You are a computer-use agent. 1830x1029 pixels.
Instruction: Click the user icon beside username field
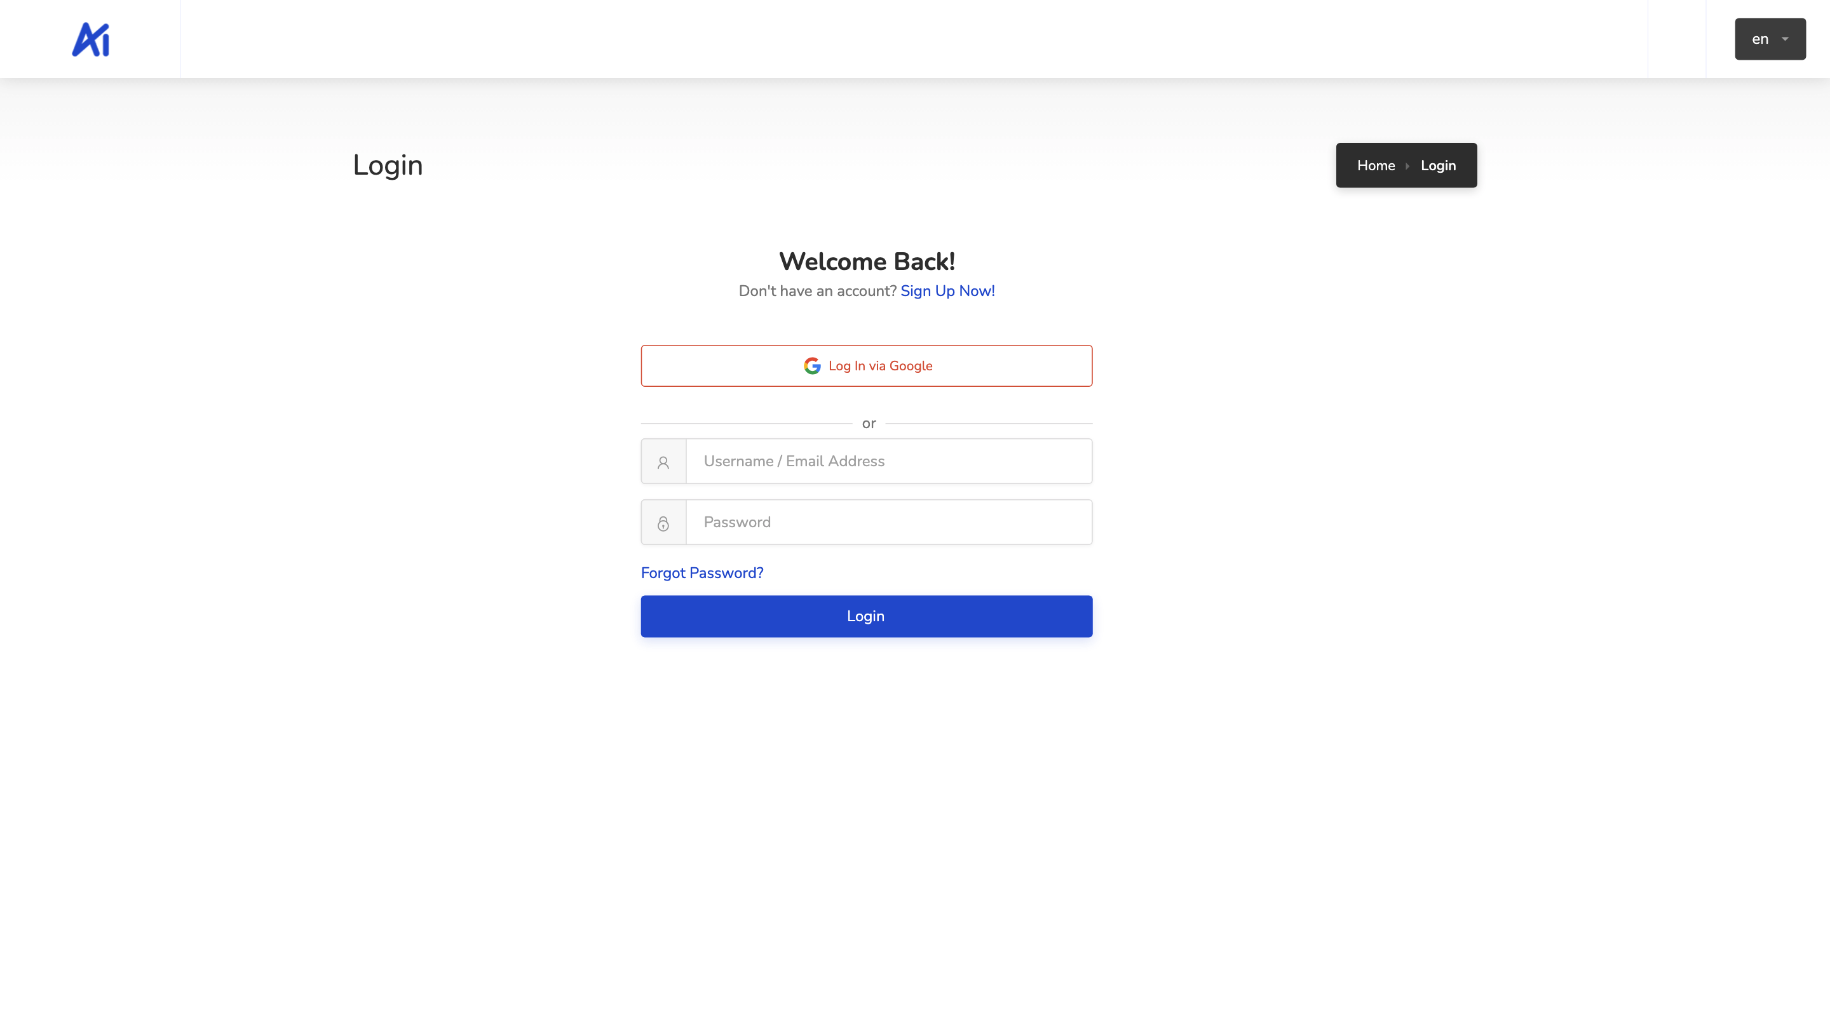pyautogui.click(x=663, y=462)
